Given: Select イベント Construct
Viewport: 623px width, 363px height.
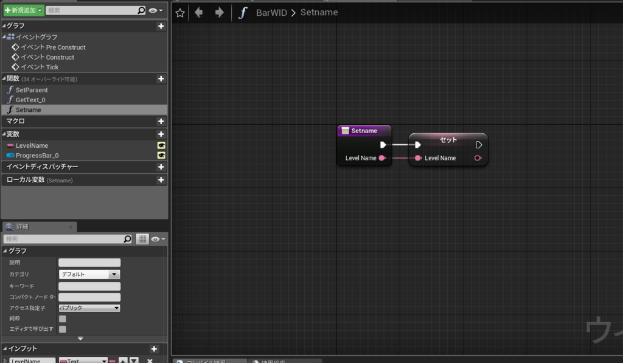Looking at the screenshot, I should coord(47,57).
